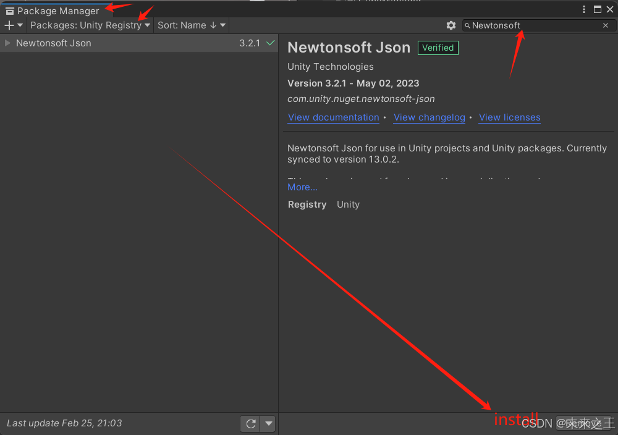This screenshot has height=435, width=618.
Task: Open Package Manager settings gear
Action: 451,25
